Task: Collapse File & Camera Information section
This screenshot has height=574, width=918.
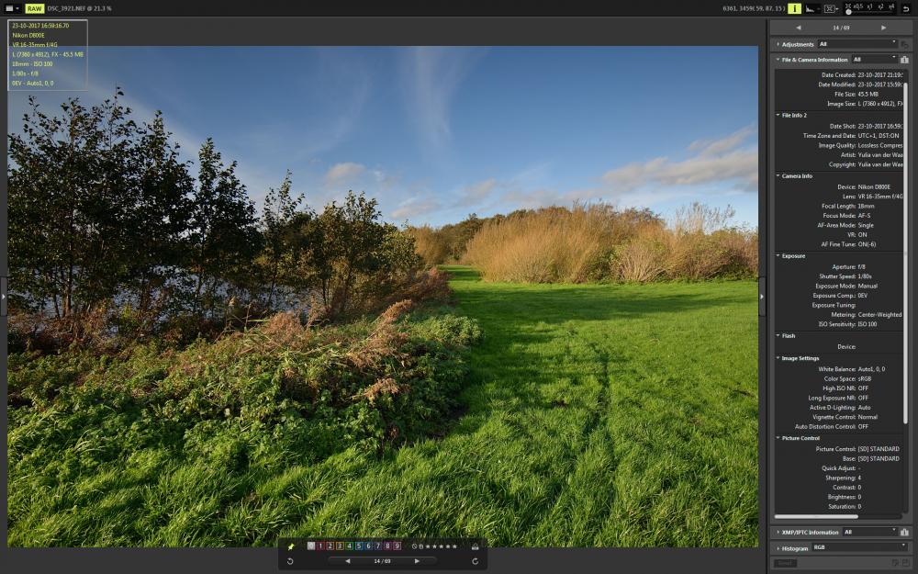Action: tap(778, 59)
